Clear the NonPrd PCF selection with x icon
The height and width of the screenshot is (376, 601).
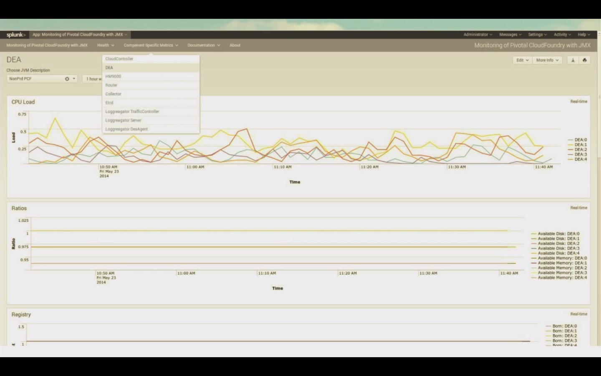pos(67,79)
